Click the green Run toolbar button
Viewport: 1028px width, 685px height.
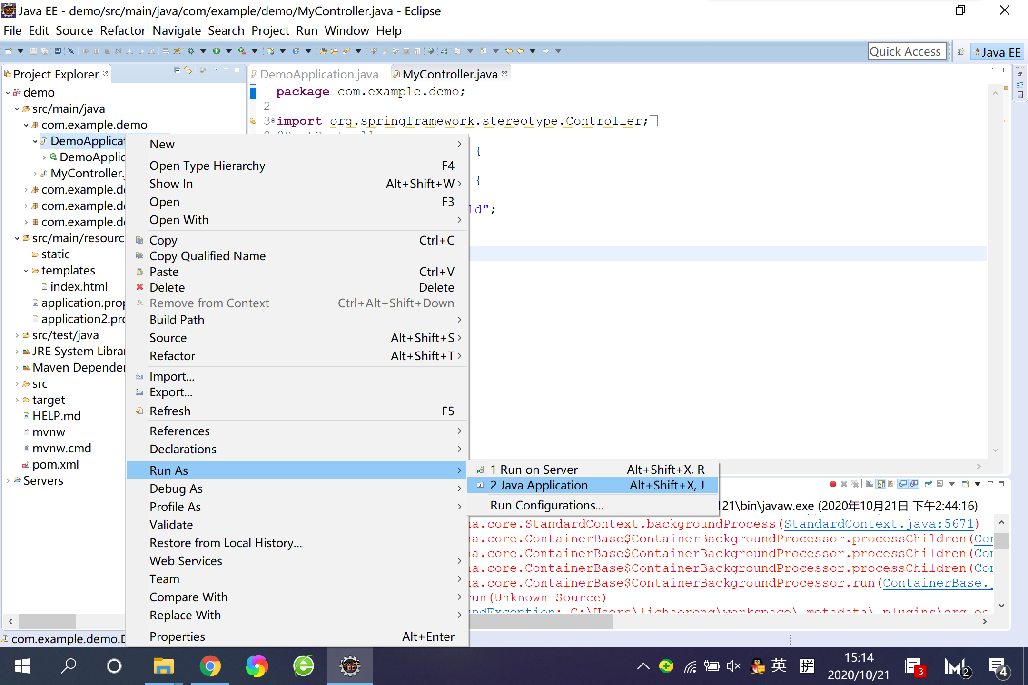pyautogui.click(x=217, y=51)
